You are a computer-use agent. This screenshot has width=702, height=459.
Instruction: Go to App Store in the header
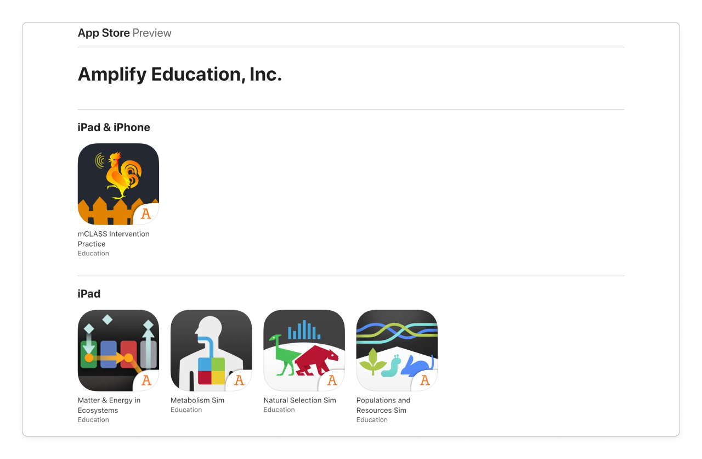(x=104, y=33)
